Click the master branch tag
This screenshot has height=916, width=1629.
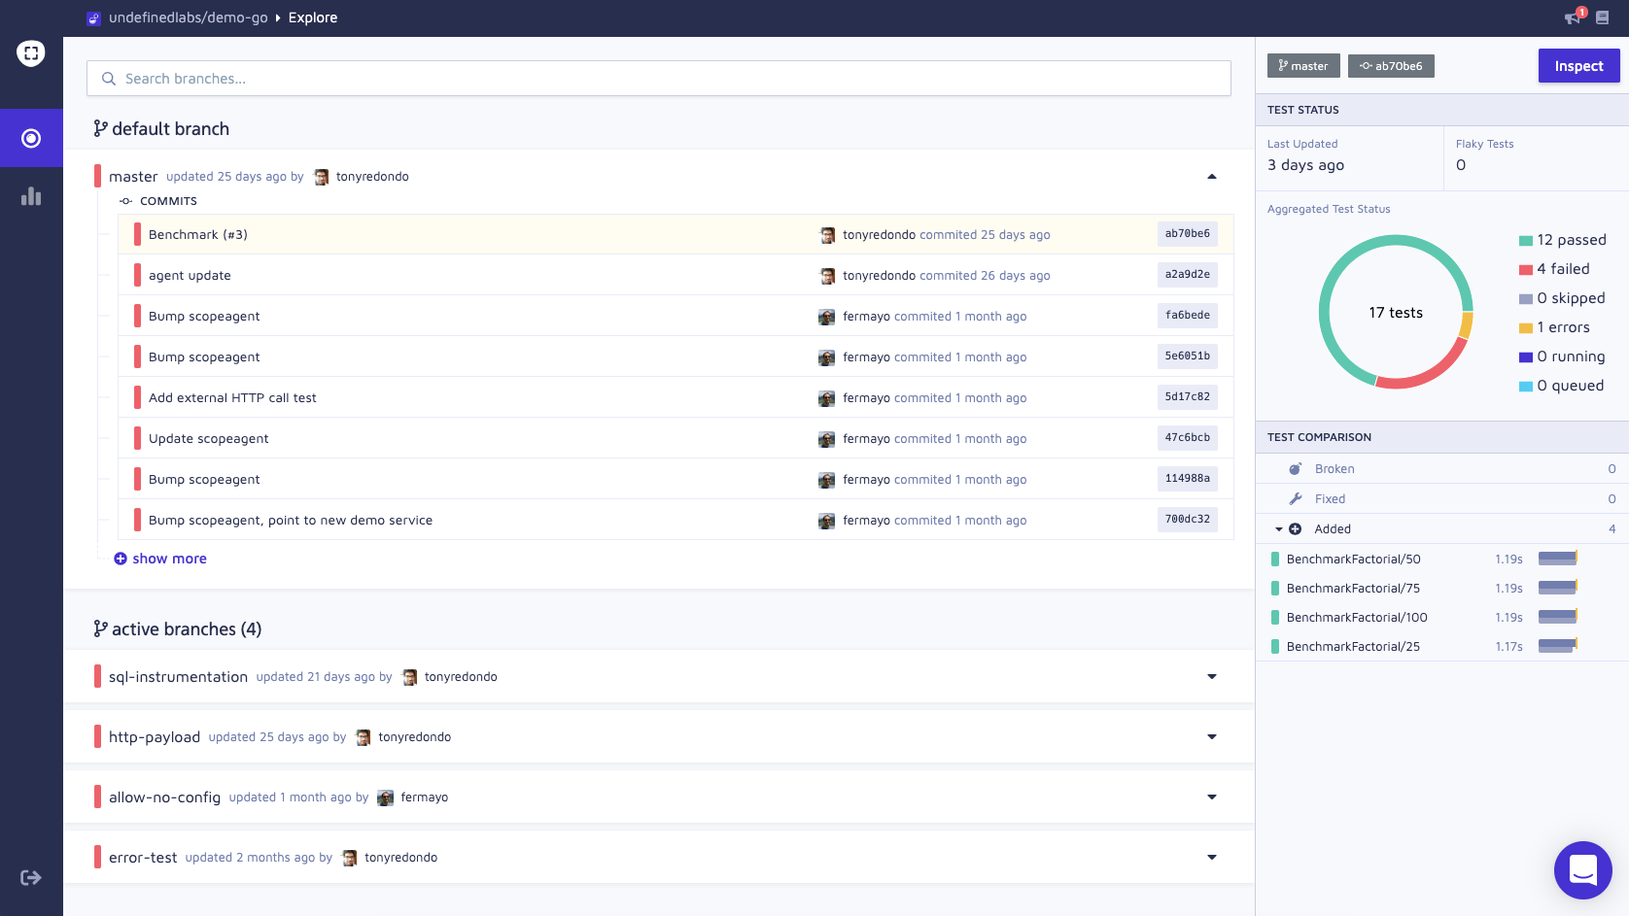click(x=1303, y=66)
